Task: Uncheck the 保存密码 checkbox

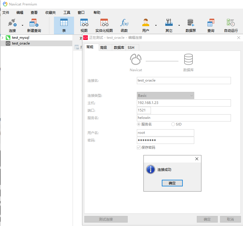Action: pyautogui.click(x=139, y=147)
